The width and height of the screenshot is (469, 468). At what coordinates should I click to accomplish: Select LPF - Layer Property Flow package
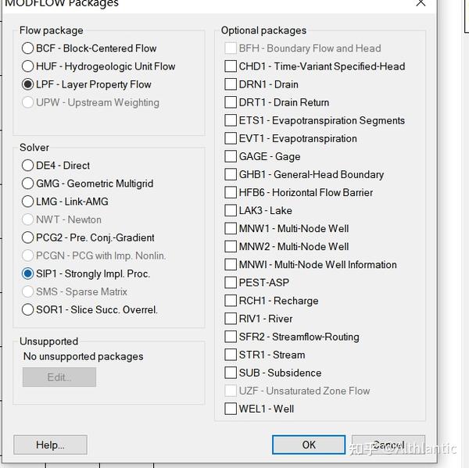coord(28,84)
